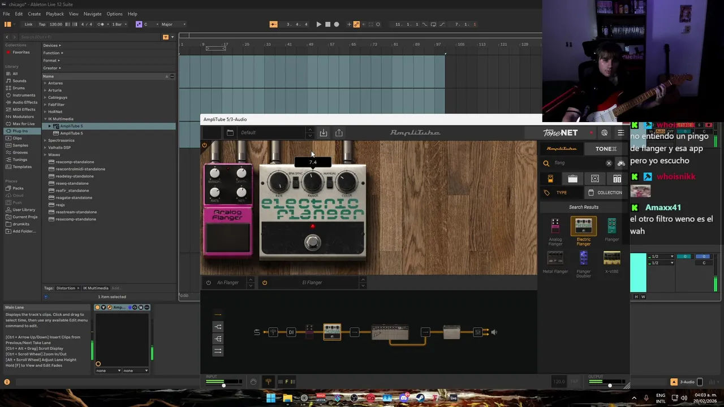Viewport: 724px width, 407px height.
Task: Click the Tap tempo button in Ableton
Action: coord(42,24)
